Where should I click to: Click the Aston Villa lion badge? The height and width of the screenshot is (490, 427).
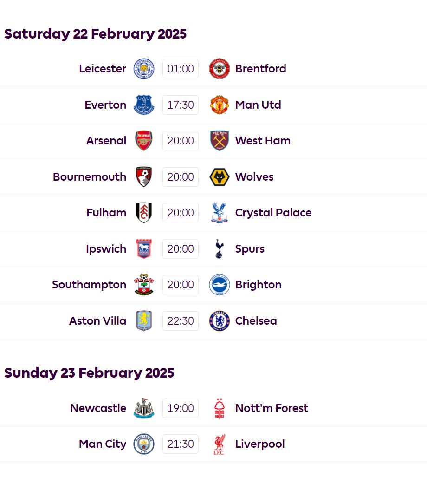coord(144,320)
